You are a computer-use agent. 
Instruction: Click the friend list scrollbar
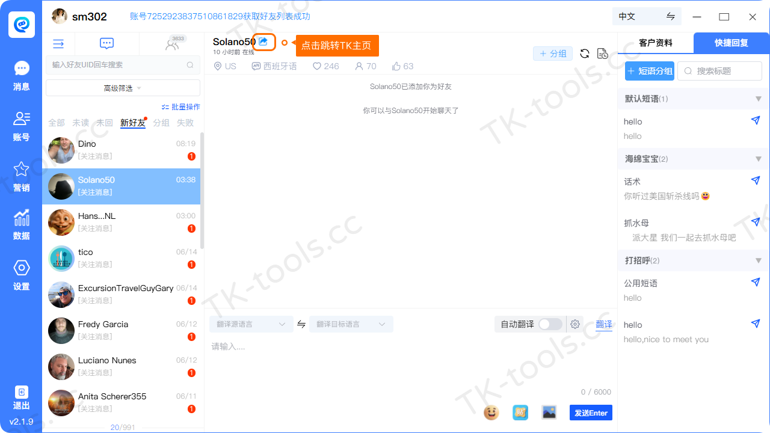pyautogui.click(x=202, y=190)
